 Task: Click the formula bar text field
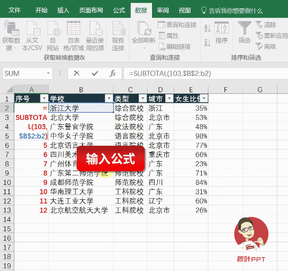coord(206,73)
